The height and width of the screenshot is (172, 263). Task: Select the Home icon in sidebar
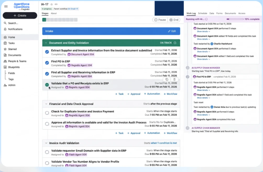pos(5,37)
